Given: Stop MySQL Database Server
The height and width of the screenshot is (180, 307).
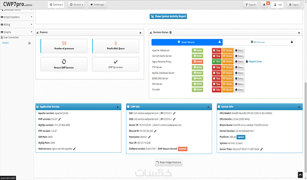Looking at the screenshot, I should point(216,73).
